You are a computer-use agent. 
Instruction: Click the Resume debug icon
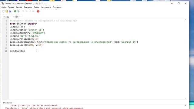pyautogui.click(x=33, y=11)
